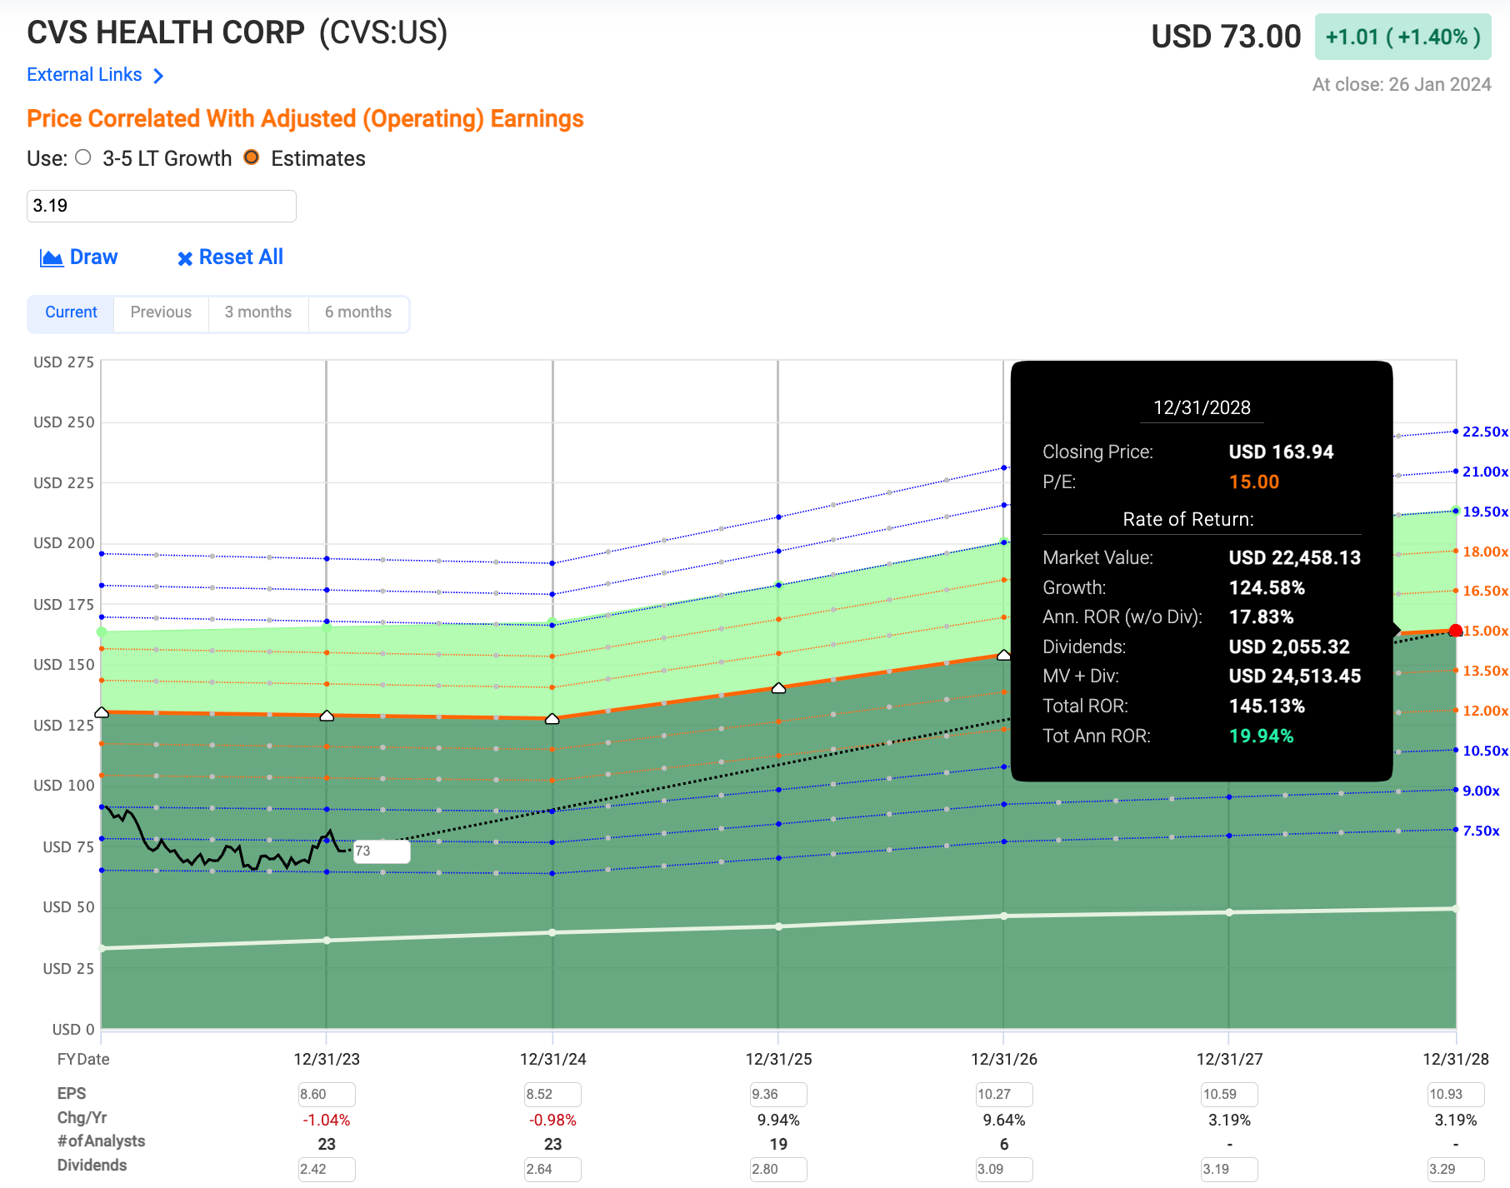
Task: Click the 18.00x multiple line label
Action: pos(1485,552)
